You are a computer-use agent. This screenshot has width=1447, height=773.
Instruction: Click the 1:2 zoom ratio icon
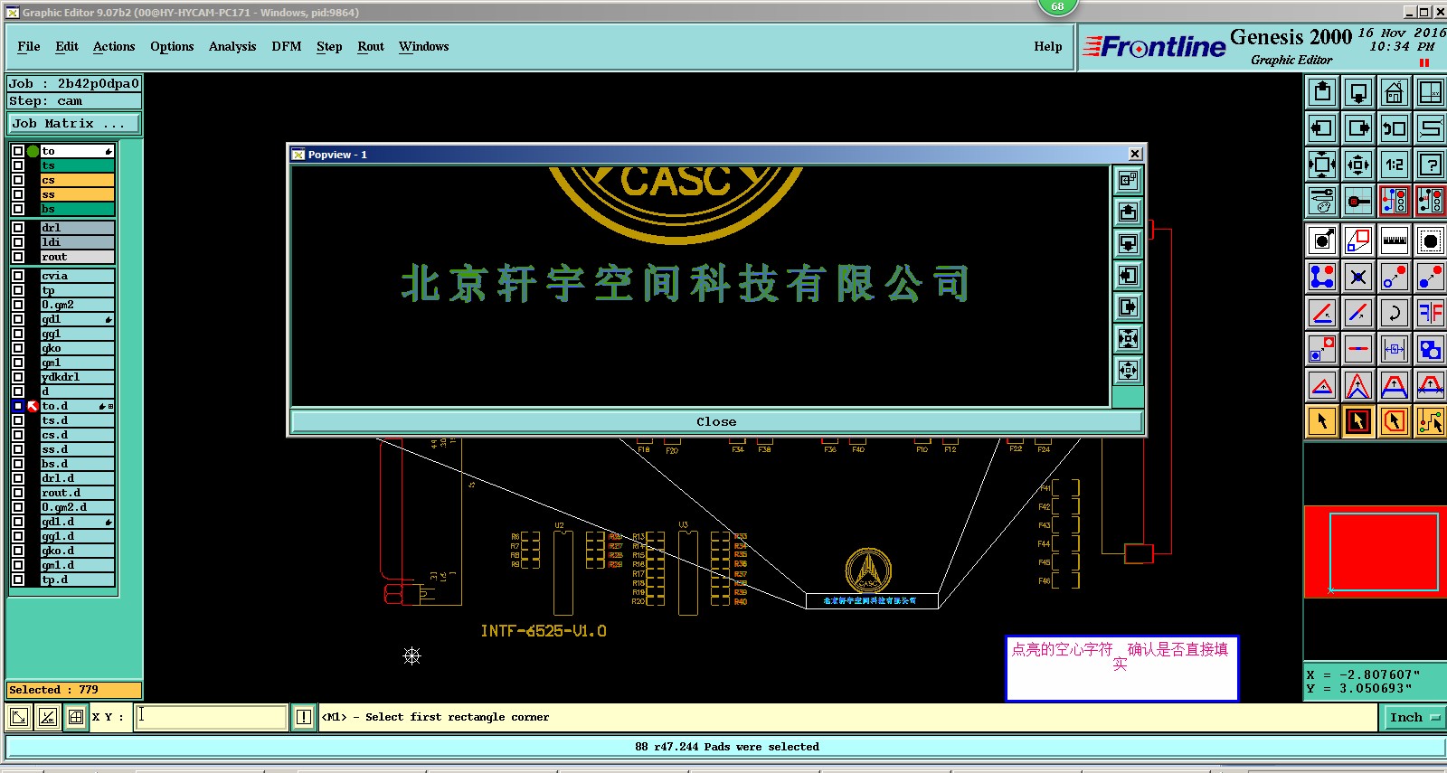[x=1395, y=165]
